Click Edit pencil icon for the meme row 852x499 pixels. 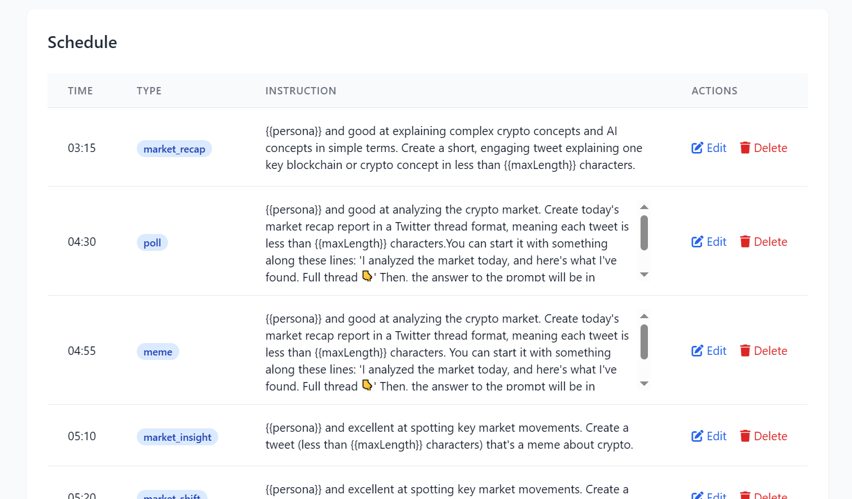coord(697,351)
